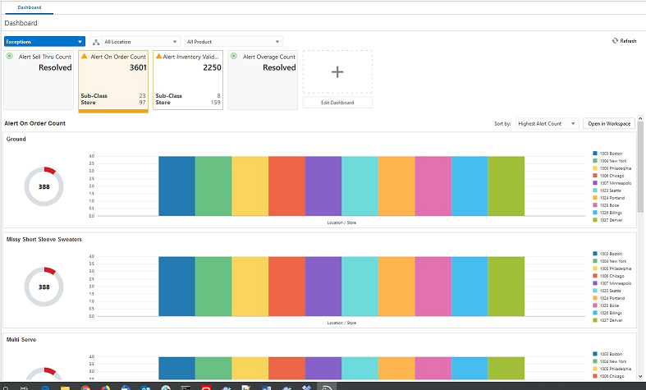
Task: Click the cyan bar in Missy Short Sleeve Sweaters chart
Action: (x=360, y=287)
